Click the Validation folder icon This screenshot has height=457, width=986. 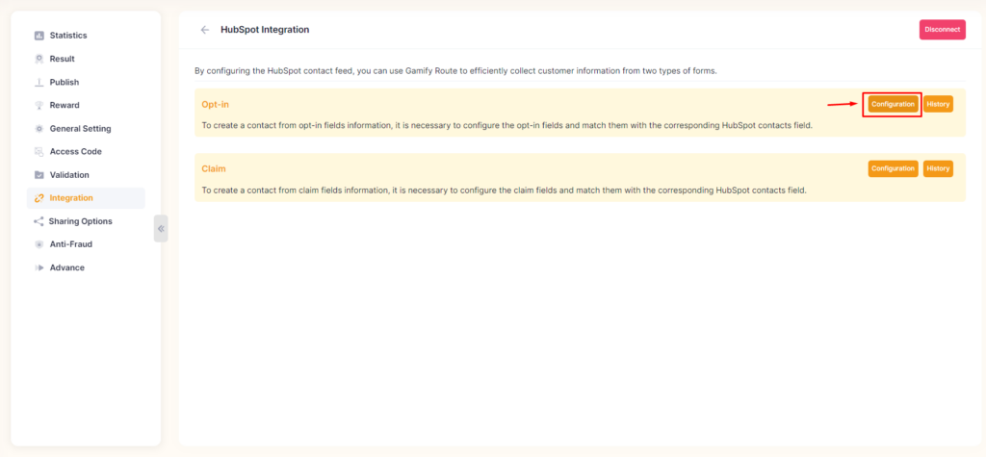[39, 175]
